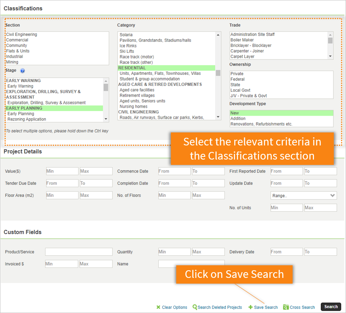Select Aged care facilities category
The image size is (346, 313).
[x=166, y=90]
